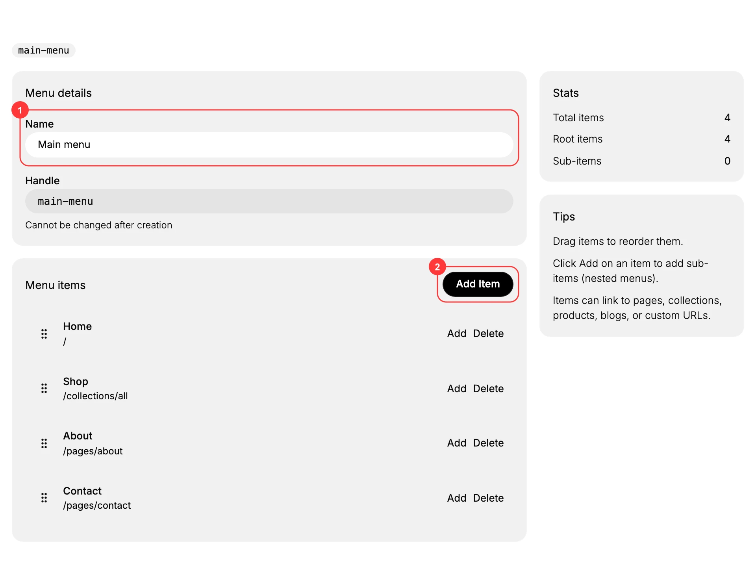The width and height of the screenshot is (756, 567).
Task: Select the Shop item title
Action: [76, 382]
